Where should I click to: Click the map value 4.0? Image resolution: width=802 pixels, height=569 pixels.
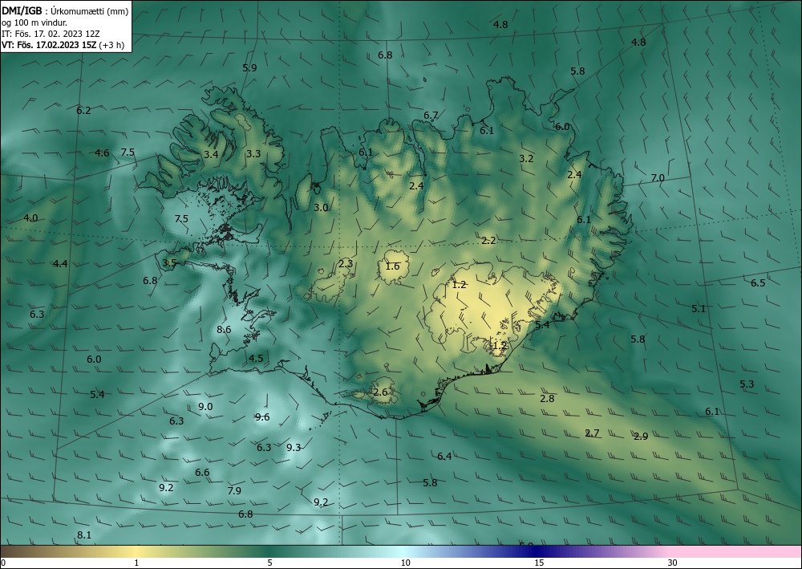[x=30, y=218]
